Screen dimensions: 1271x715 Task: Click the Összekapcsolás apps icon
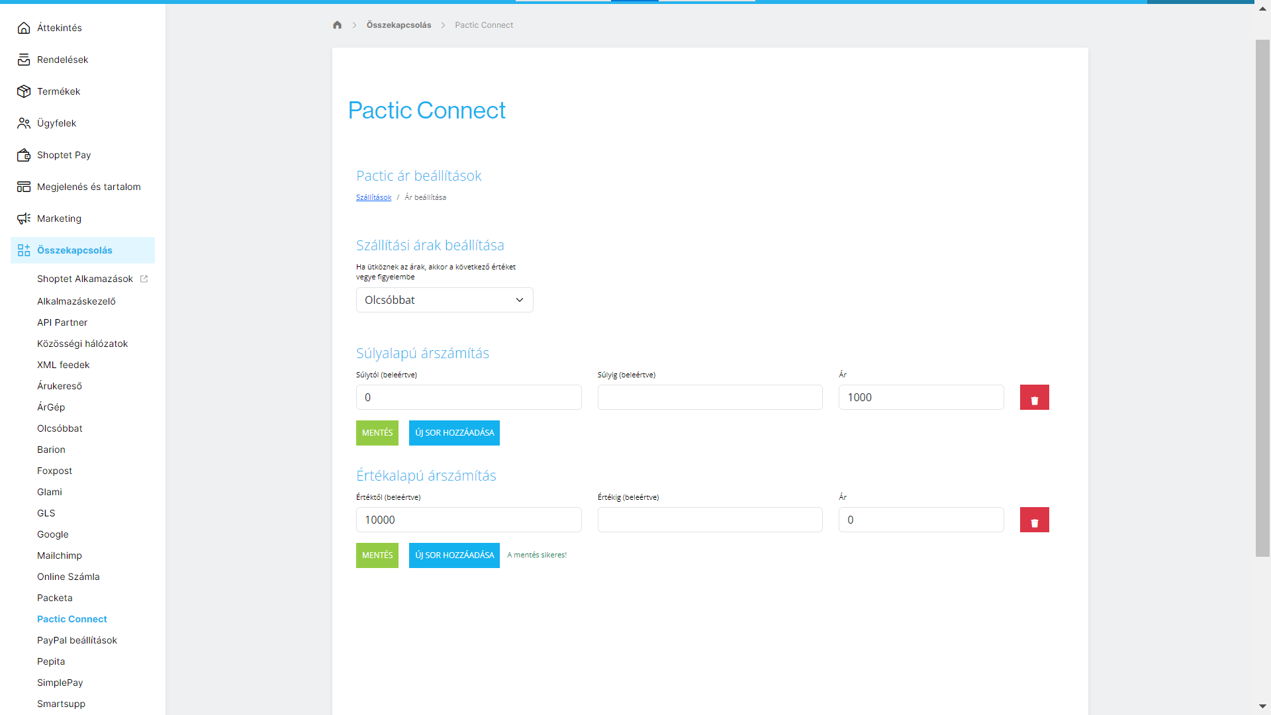pos(24,250)
